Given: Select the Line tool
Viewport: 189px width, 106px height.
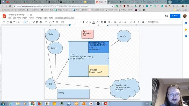Looking at the screenshot, I should pos(28,22).
